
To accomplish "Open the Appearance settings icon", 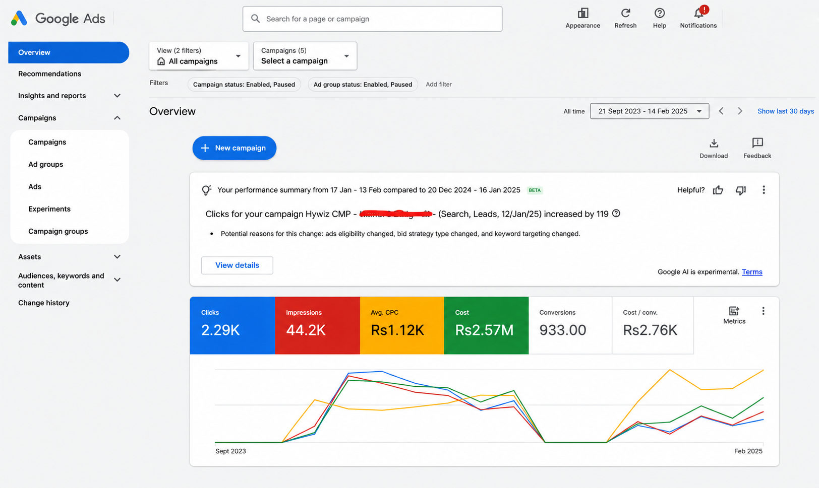I will 583,13.
